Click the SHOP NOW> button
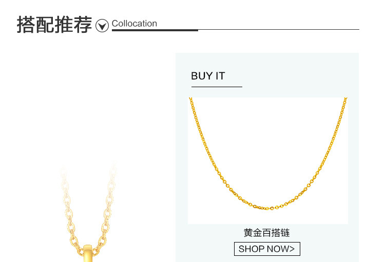 (267, 249)
